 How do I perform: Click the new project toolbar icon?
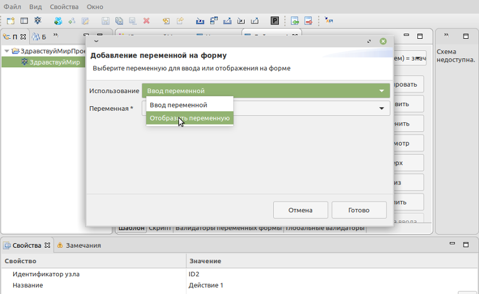(x=11, y=21)
